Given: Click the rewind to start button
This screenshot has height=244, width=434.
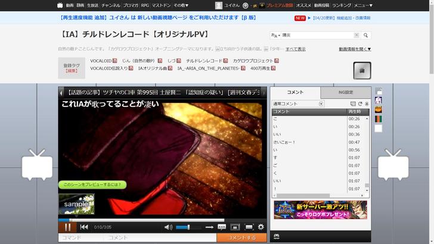Looking at the screenshot, I should 84,227.
